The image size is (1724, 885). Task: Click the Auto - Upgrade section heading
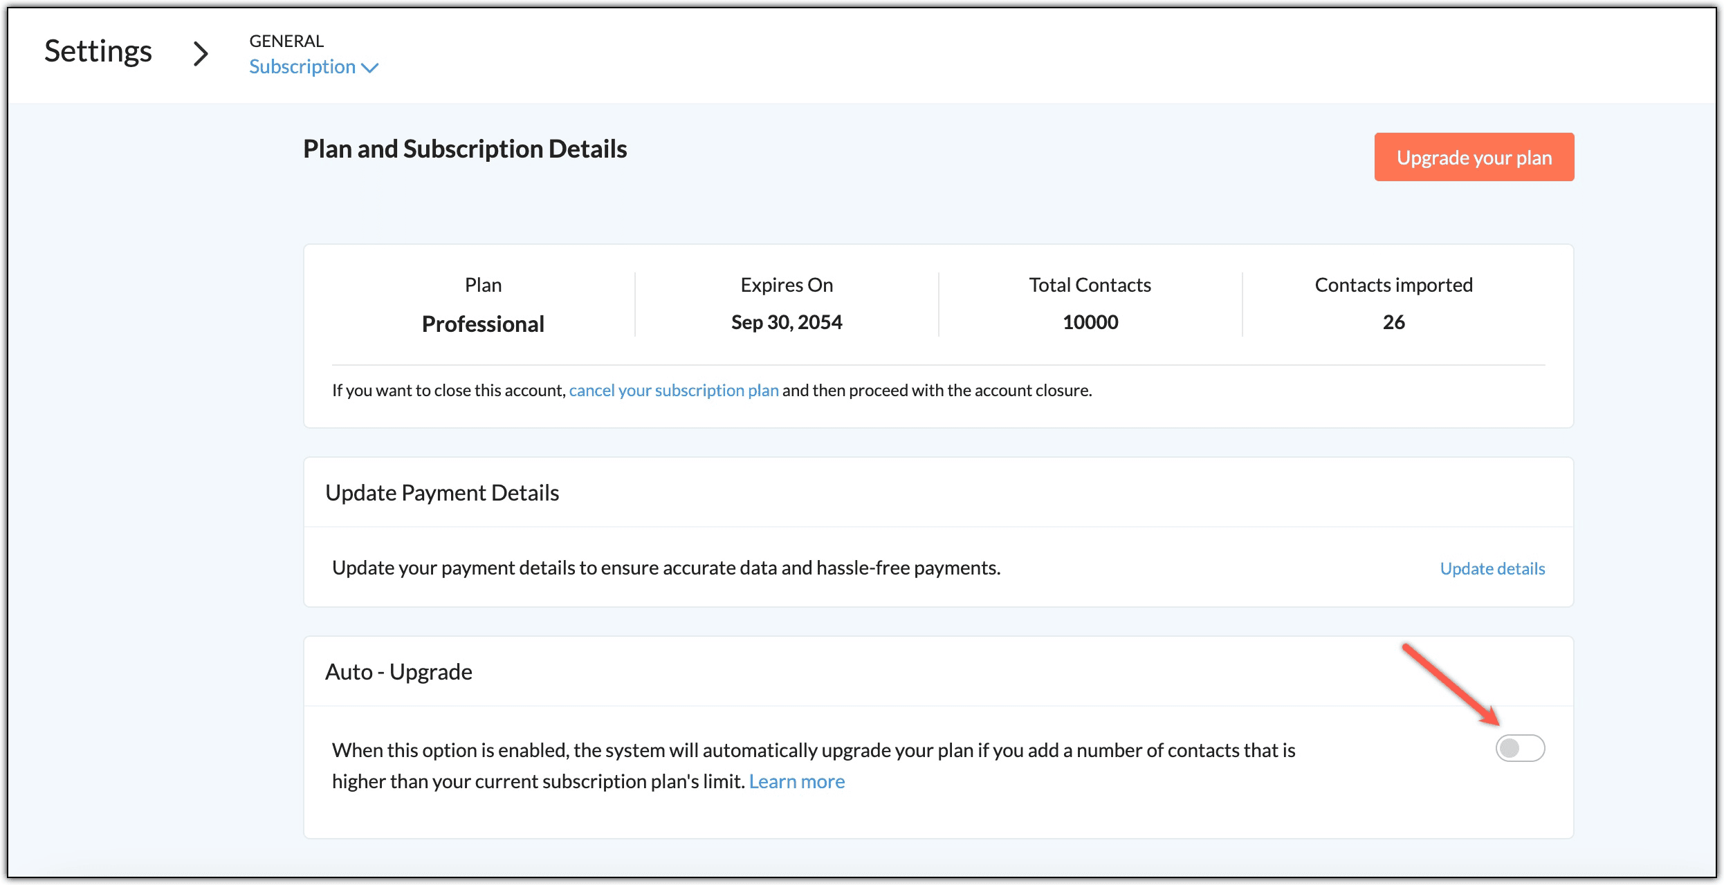pos(398,672)
